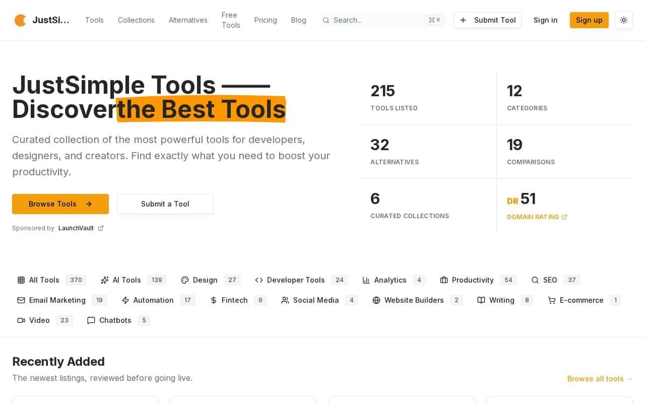Viewport: 645px width, 403px height.
Task: Click the Email Marketing envelope icon
Action: coord(21,300)
